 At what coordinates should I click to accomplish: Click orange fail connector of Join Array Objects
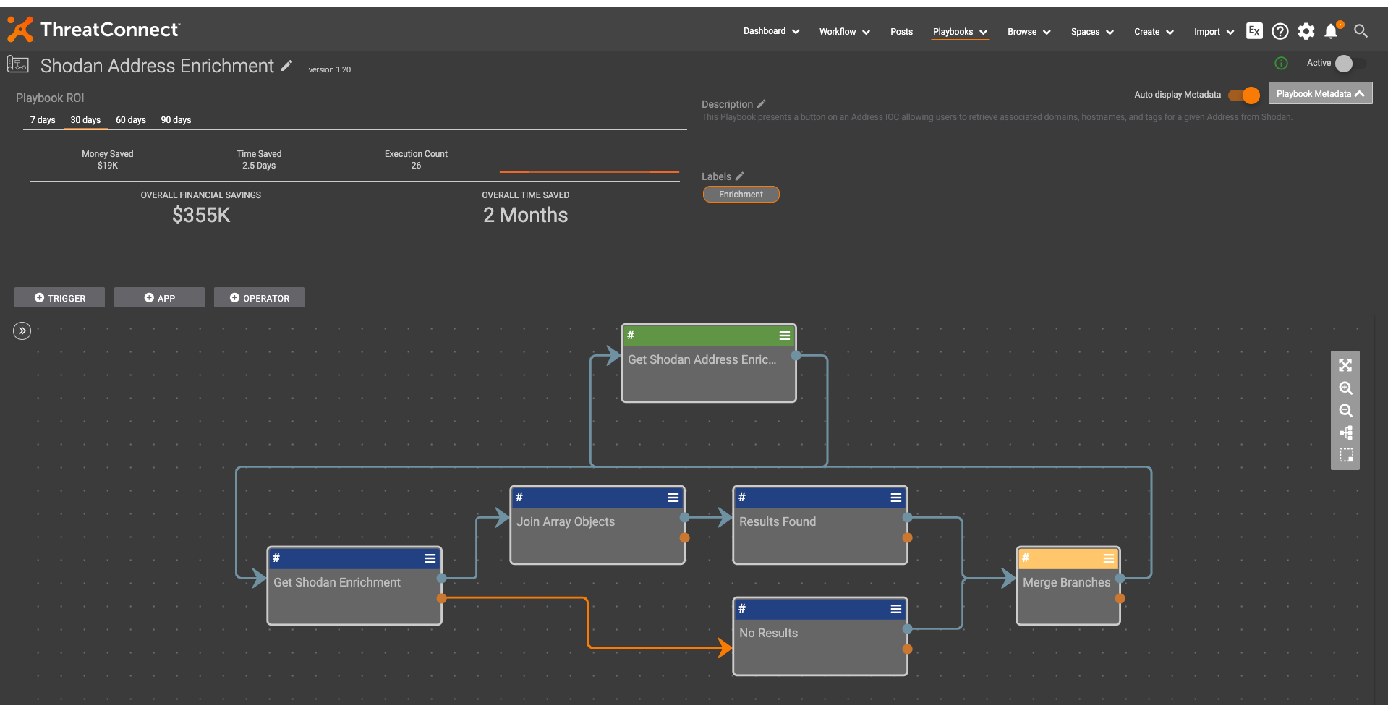[684, 537]
